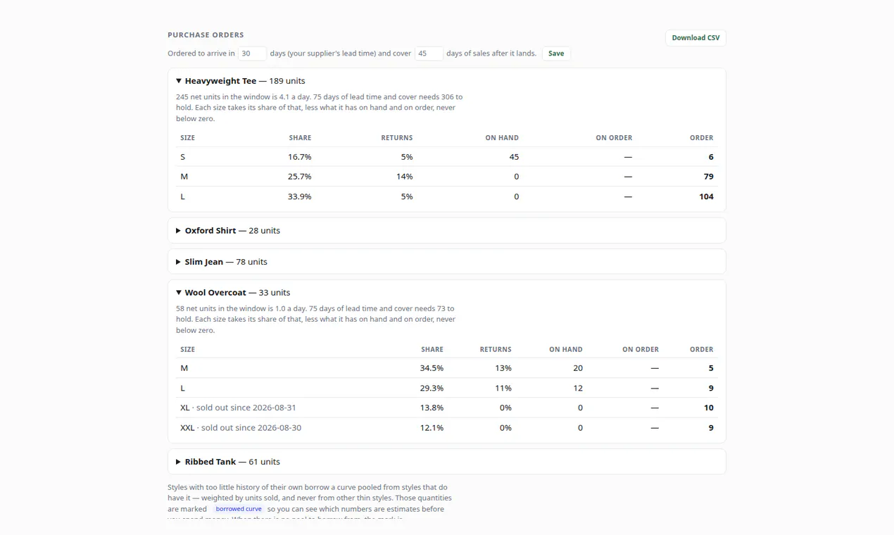Viewport: 894px width, 535px height.
Task: Select the Heavyweight Tee size M row
Action: (447, 177)
